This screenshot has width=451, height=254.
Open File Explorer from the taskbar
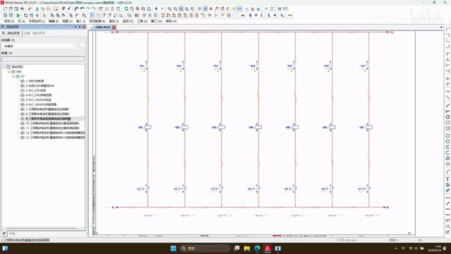[247, 248]
